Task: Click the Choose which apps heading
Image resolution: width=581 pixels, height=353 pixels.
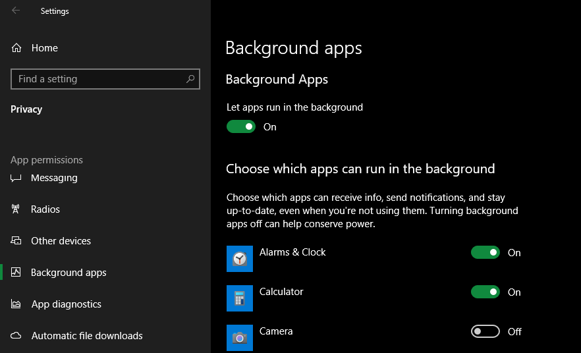Action: (x=360, y=169)
